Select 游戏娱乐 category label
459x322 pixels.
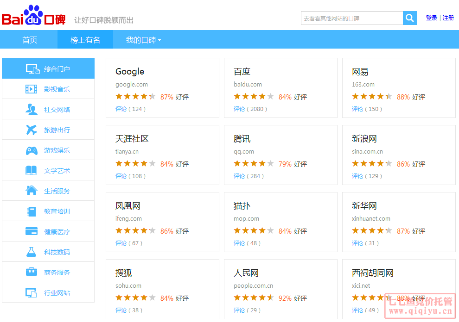[x=57, y=150]
